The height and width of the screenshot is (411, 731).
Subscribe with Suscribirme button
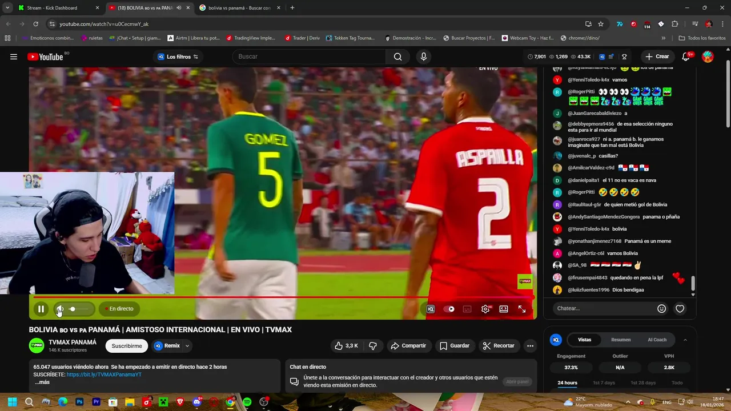pos(127,345)
